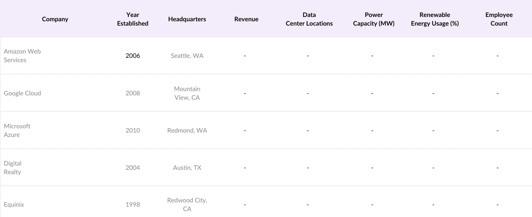Select the Amazon Web Services company cell
Image resolution: width=532 pixels, height=217 pixels.
click(x=22, y=55)
